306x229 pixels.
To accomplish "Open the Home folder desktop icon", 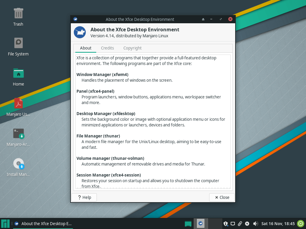I will [18, 73].
